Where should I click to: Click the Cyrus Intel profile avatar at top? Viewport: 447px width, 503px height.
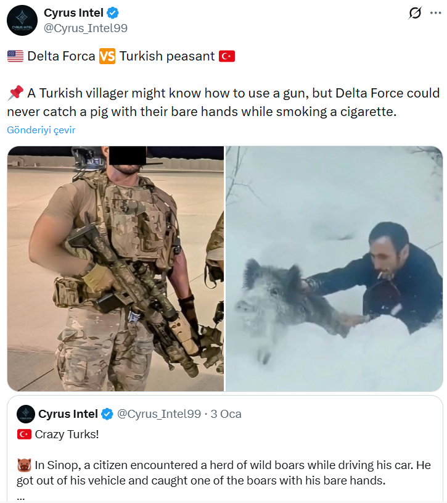(x=22, y=20)
